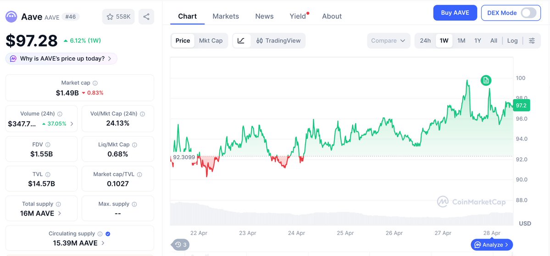Add Aave to watchlist with star button
Screen dimensions: 550x256
(118, 17)
